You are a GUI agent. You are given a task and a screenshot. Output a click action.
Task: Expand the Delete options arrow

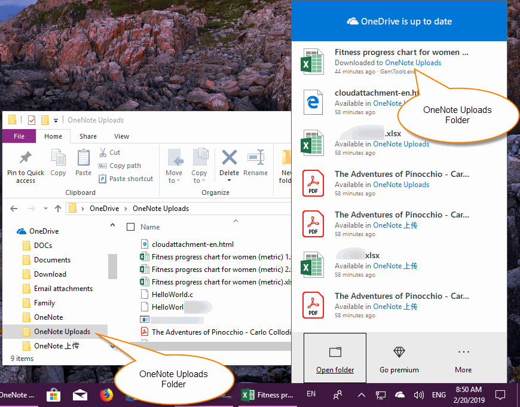point(229,180)
